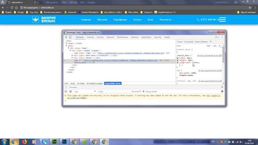Close the valeravilks.ru browser tab

click(35, 2)
